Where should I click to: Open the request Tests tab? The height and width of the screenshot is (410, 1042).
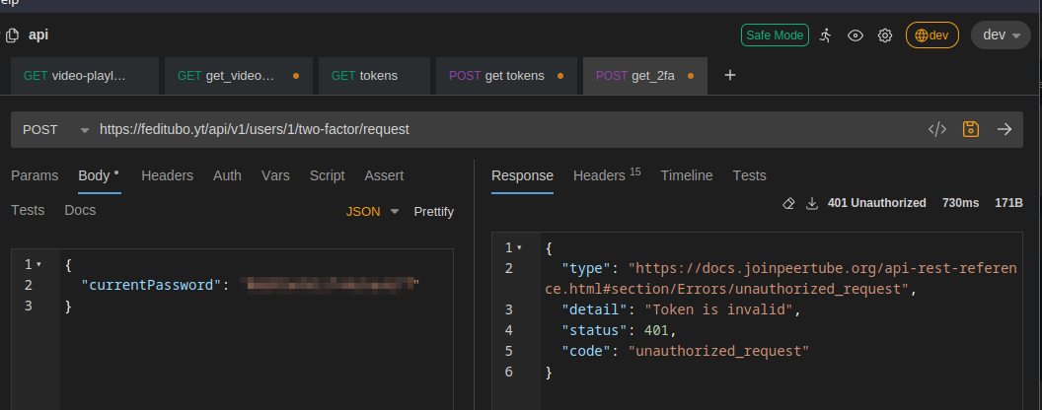(28, 210)
